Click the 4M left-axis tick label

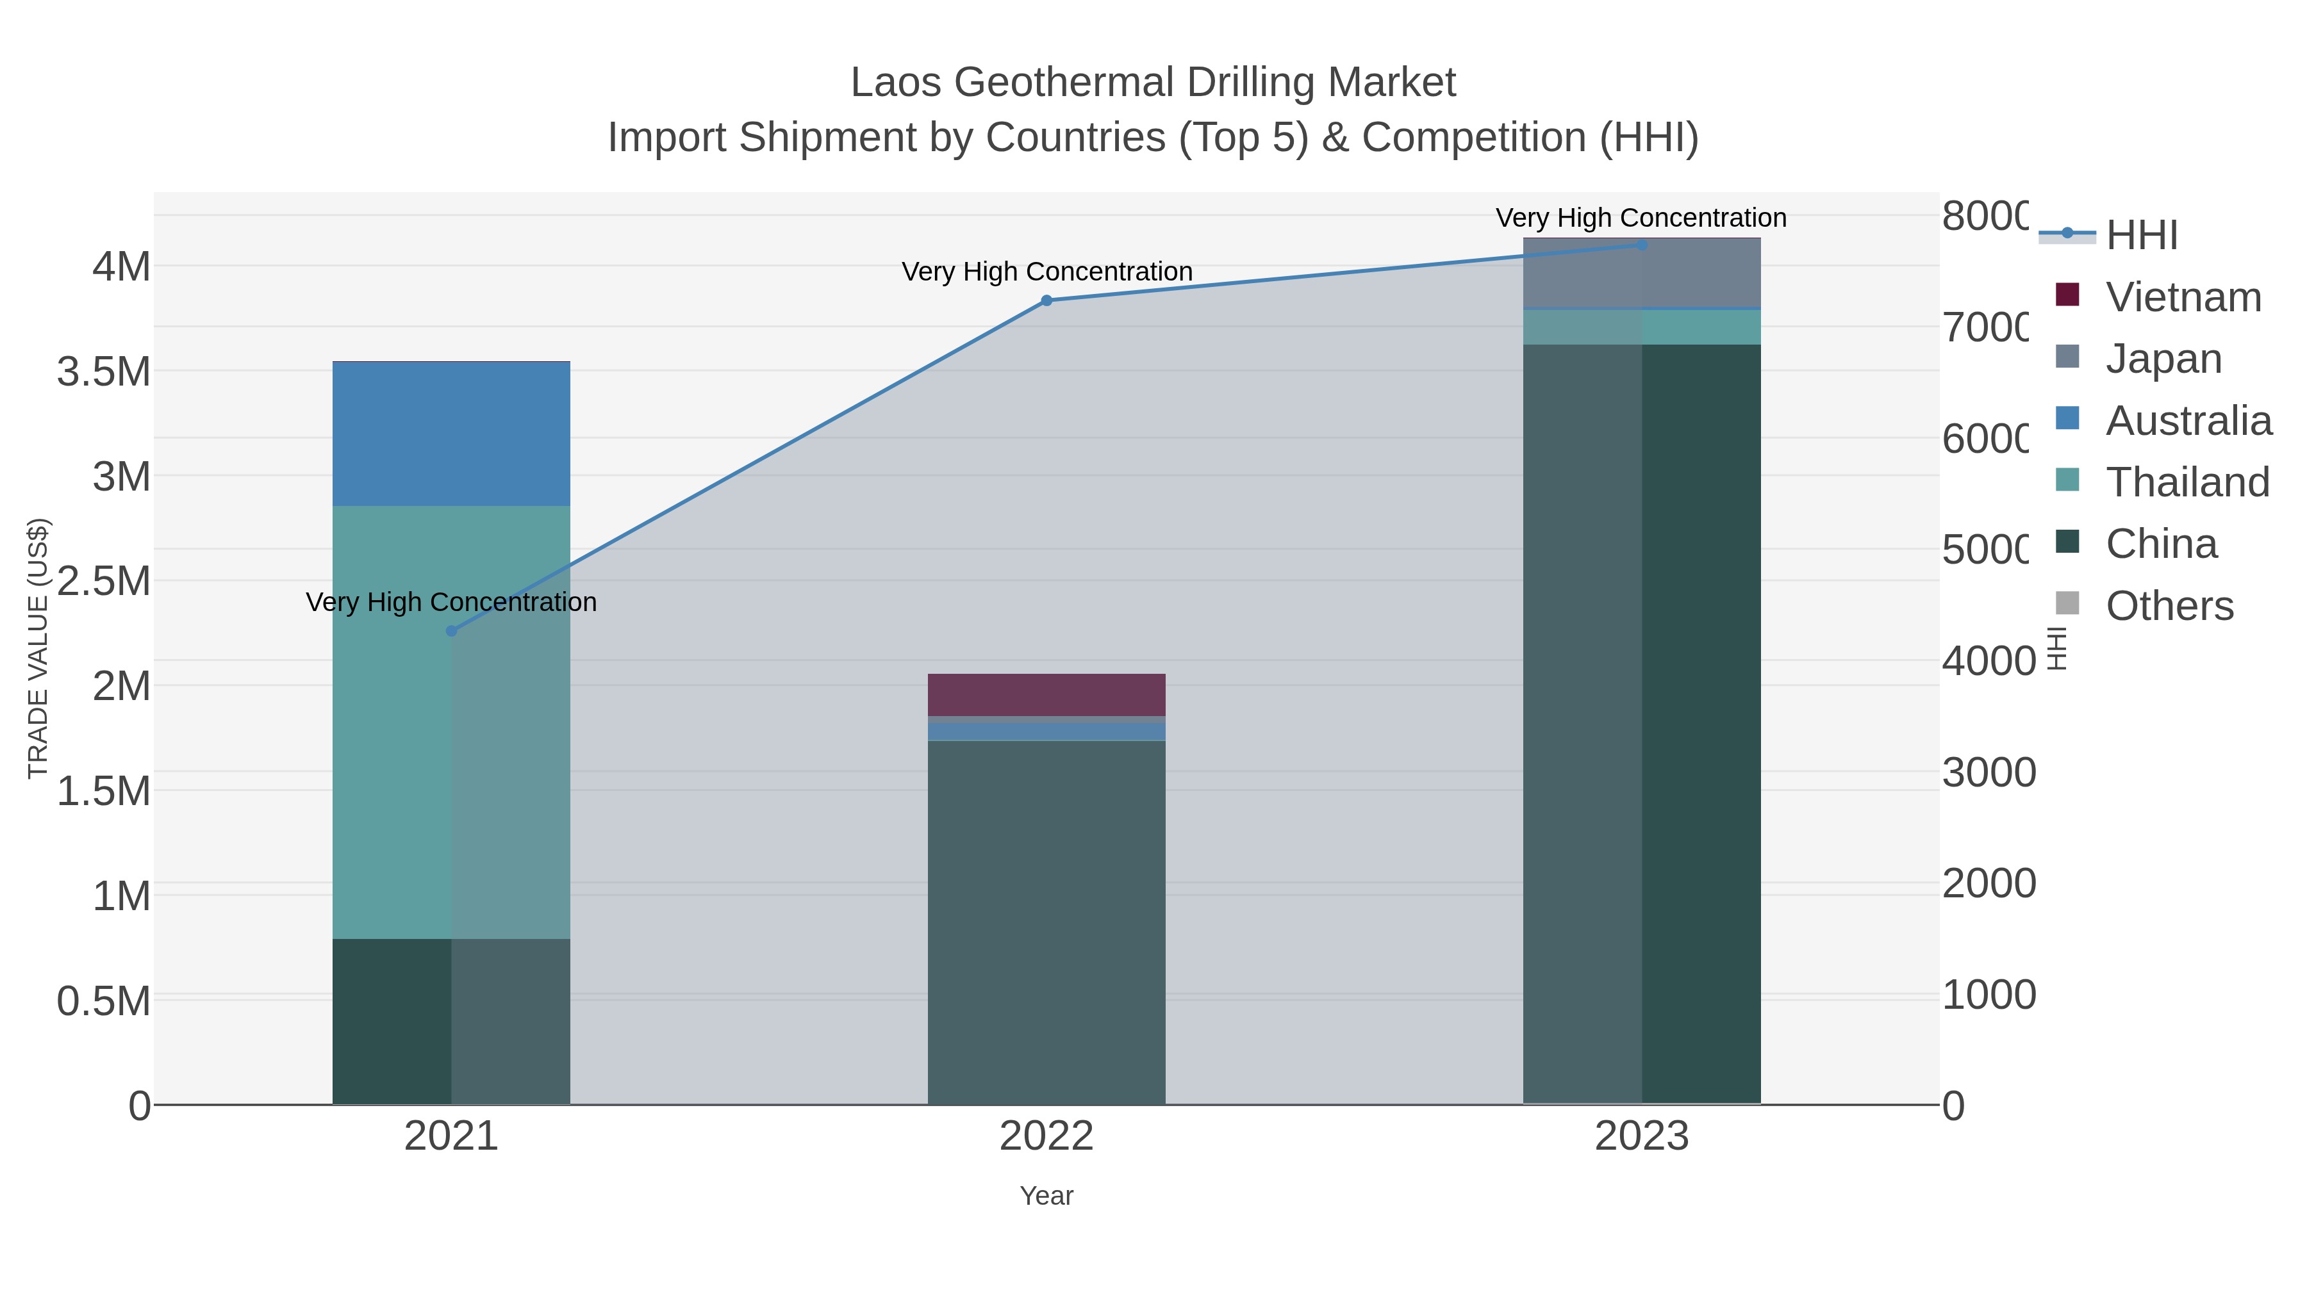[122, 266]
